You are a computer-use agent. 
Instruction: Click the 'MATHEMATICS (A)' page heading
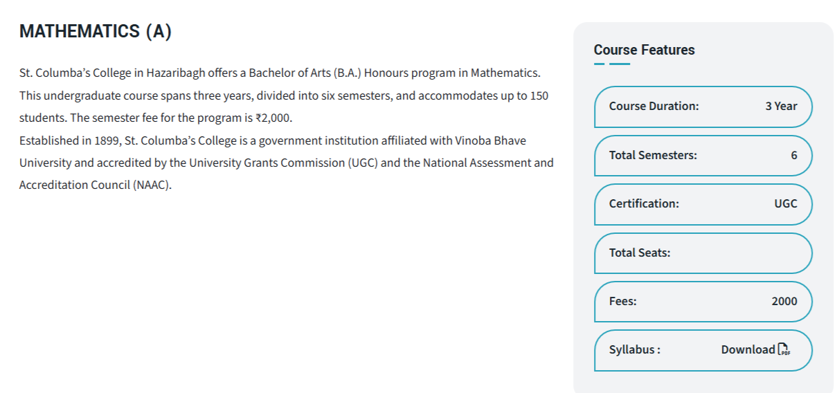pyautogui.click(x=96, y=31)
